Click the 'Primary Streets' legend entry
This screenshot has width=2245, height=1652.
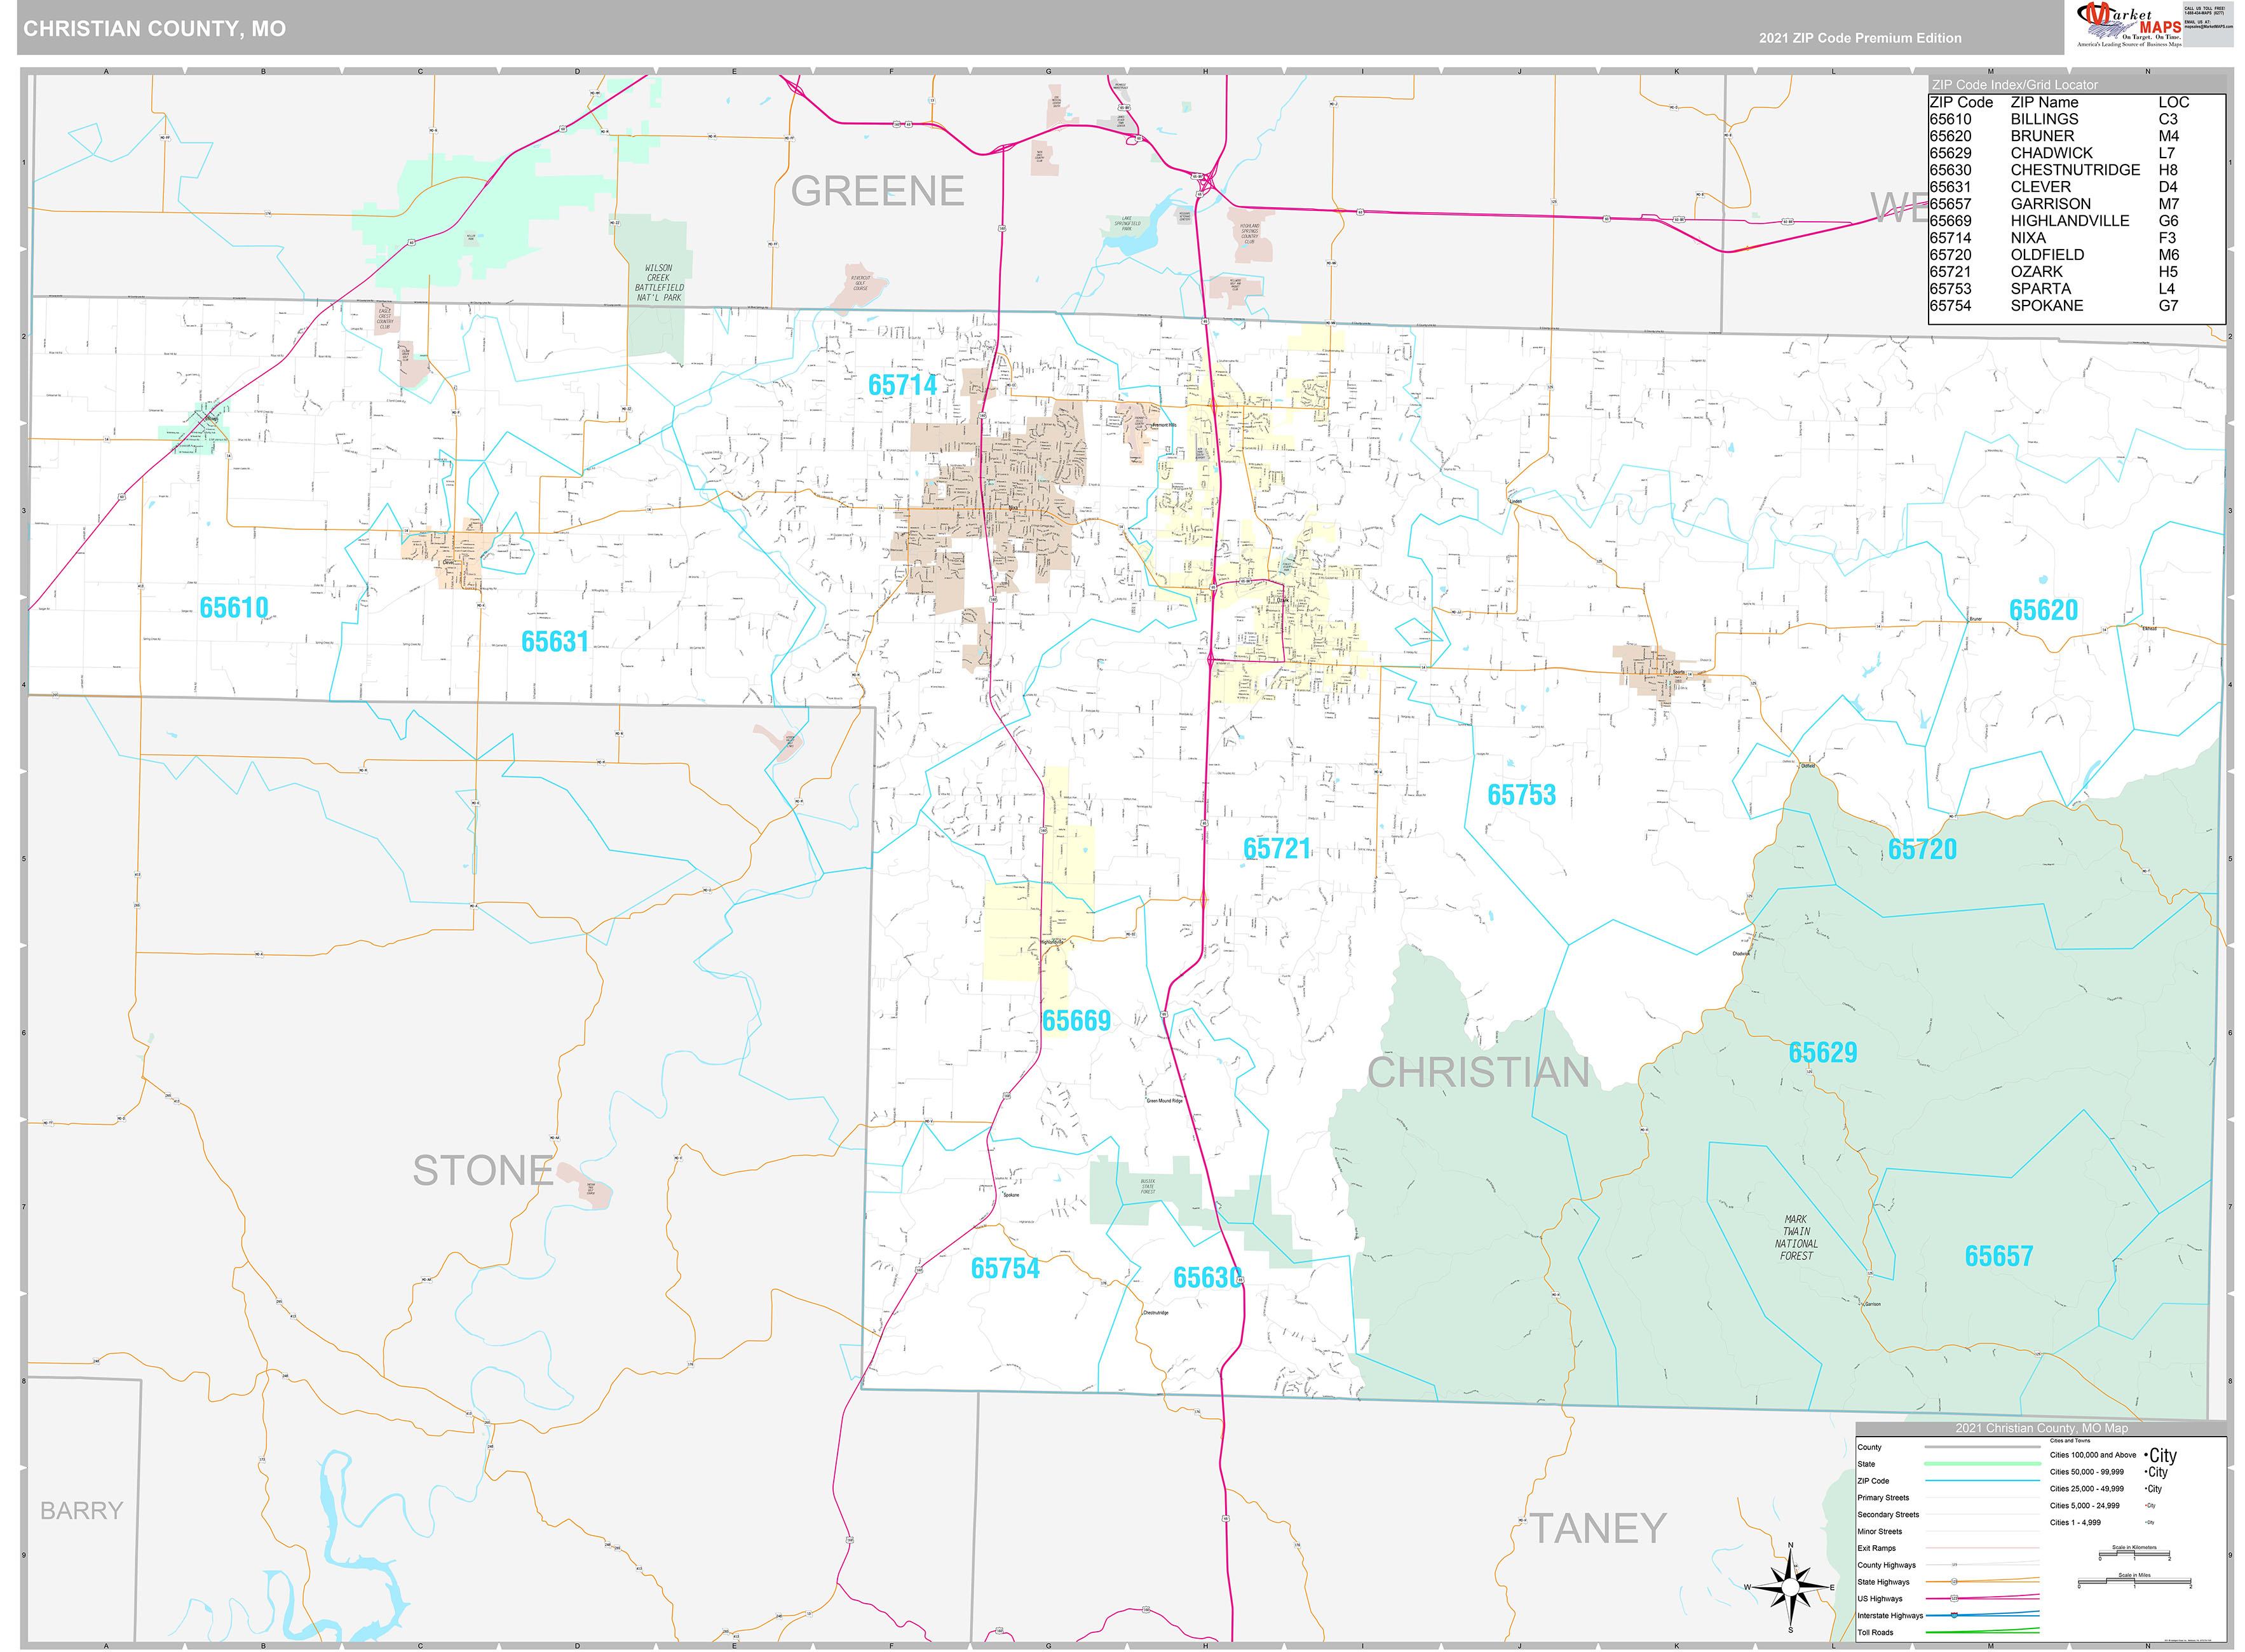[x=1883, y=1498]
